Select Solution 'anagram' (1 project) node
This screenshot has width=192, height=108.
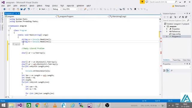point(177,24)
